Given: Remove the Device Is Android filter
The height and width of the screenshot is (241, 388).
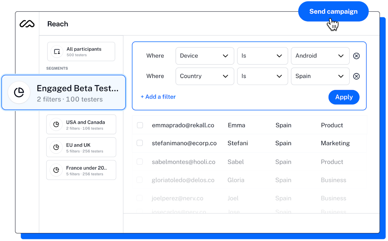Looking at the screenshot, I should click(x=356, y=56).
